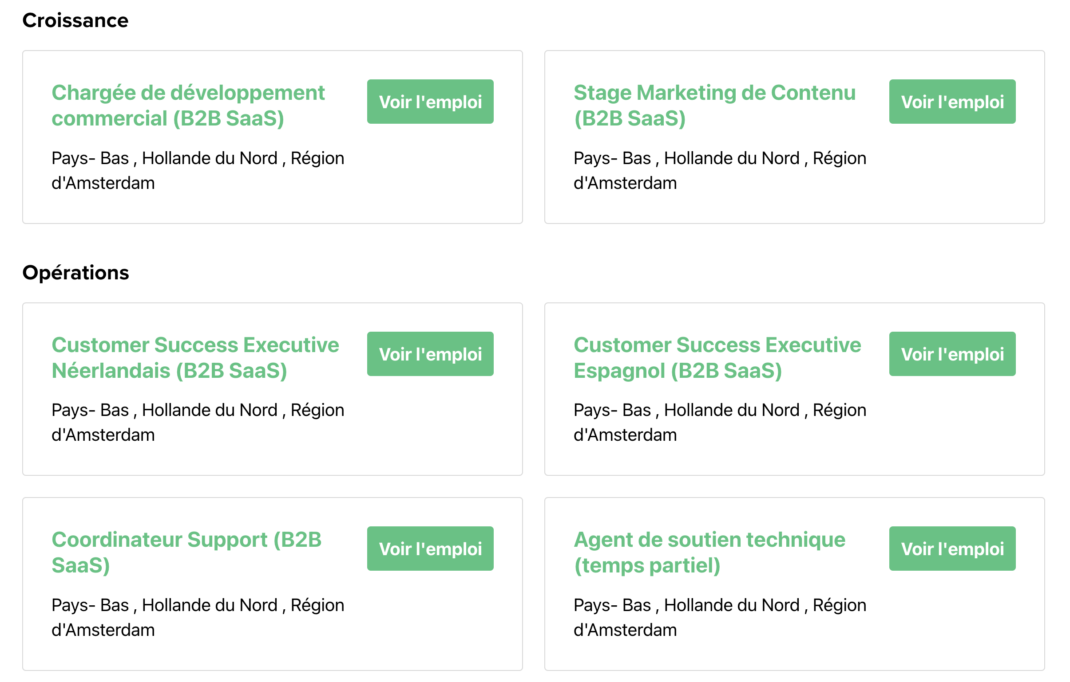
Task: Click 'Voir l'emploi' for Coordinateur Support
Action: [429, 549]
